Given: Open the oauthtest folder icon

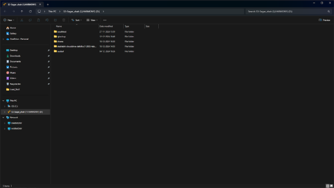Looking at the screenshot, I should coord(55,32).
